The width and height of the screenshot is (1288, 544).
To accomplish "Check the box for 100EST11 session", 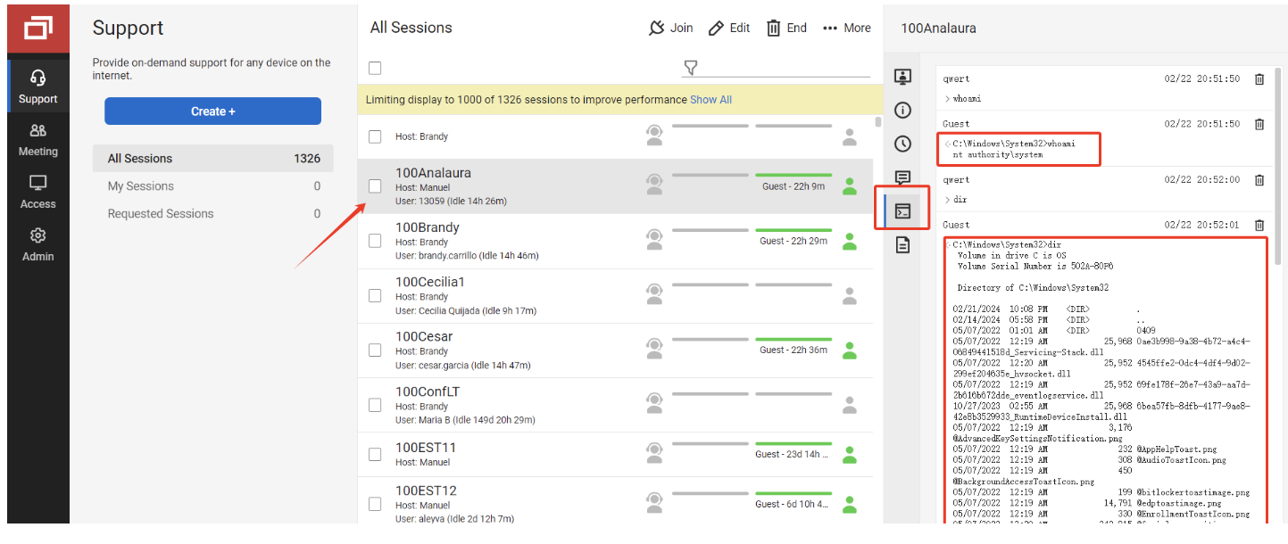I will point(375,454).
